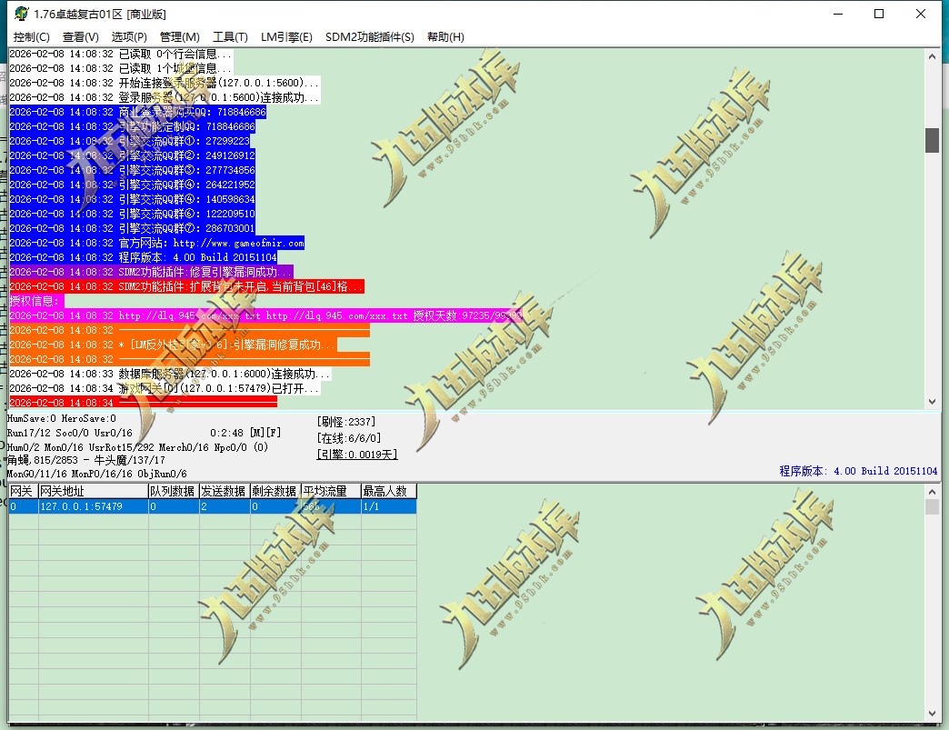Image resolution: width=949 pixels, height=730 pixels.
Task: Open the SDM2功能插件(S) menu
Action: pyautogui.click(x=369, y=37)
